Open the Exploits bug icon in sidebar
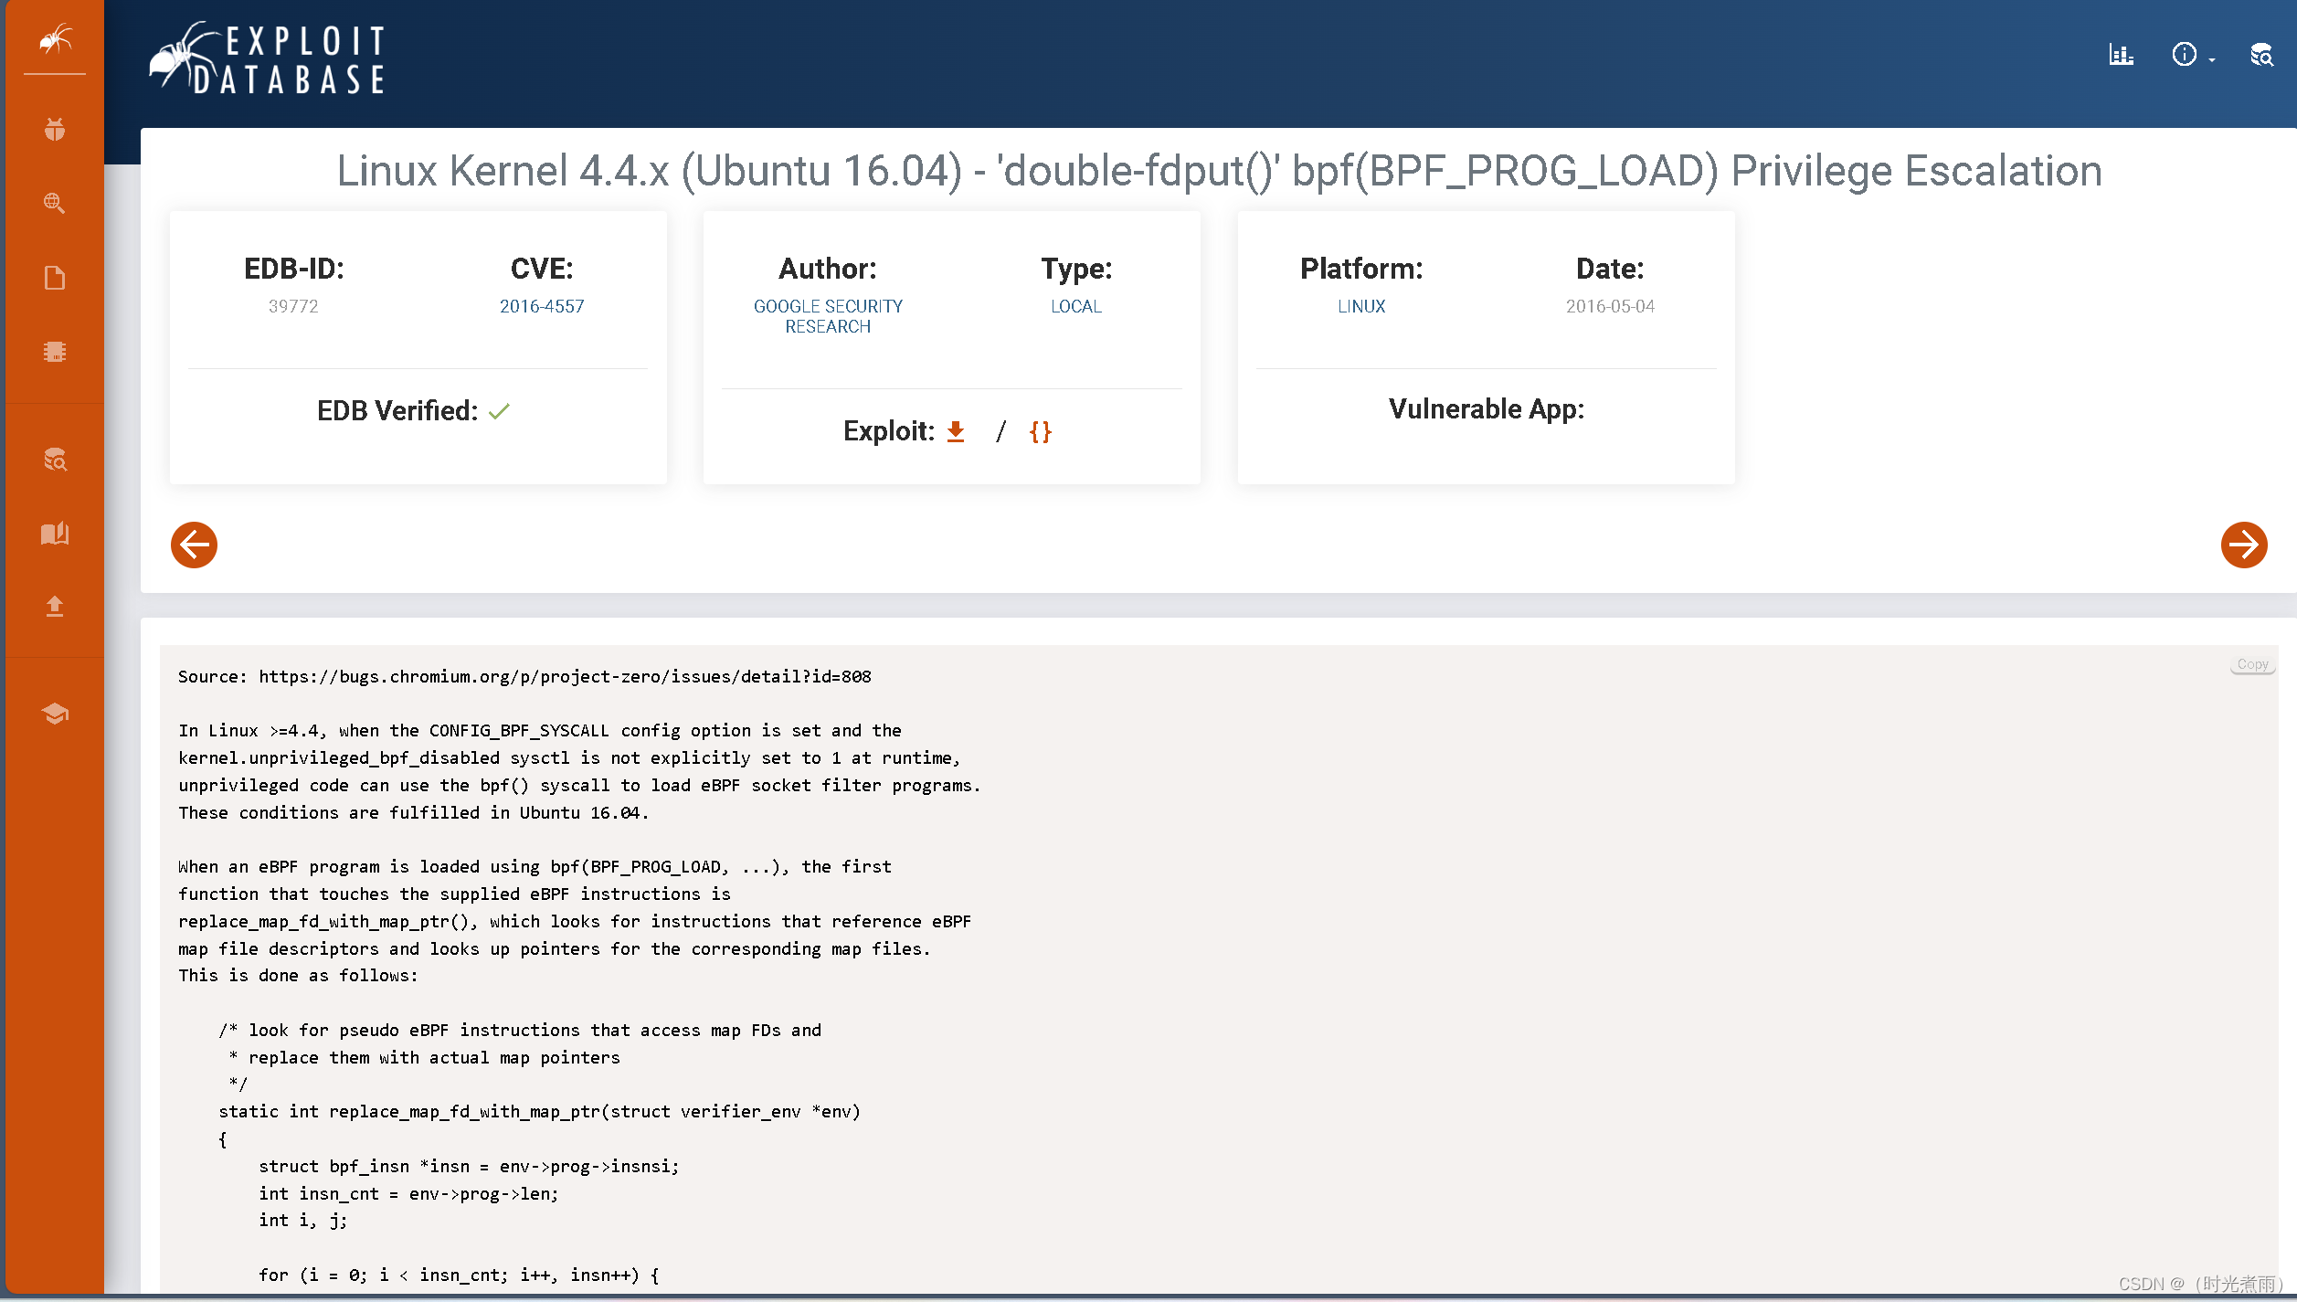 click(55, 129)
